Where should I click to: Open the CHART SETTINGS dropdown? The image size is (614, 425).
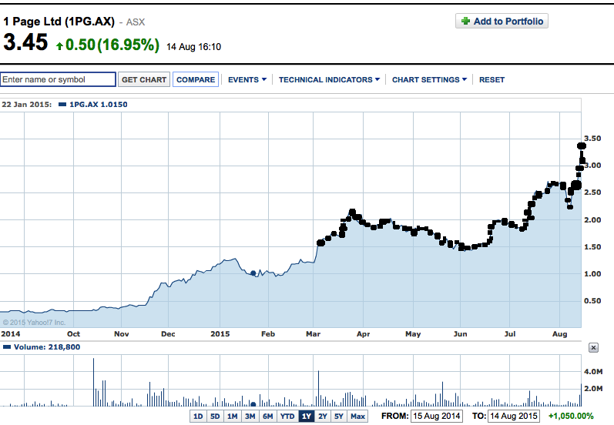[430, 79]
